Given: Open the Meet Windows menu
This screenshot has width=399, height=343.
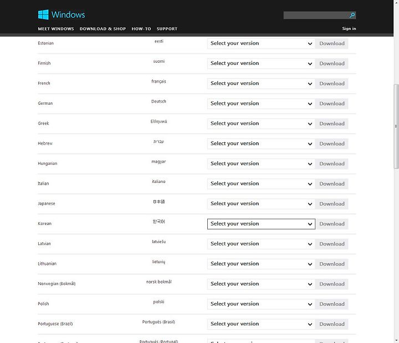Looking at the screenshot, I should tap(56, 29).
